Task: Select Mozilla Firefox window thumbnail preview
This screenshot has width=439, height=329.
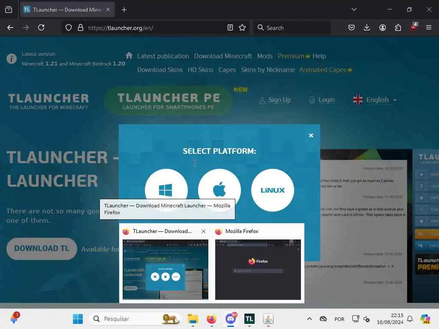Action: pyautogui.click(x=258, y=269)
